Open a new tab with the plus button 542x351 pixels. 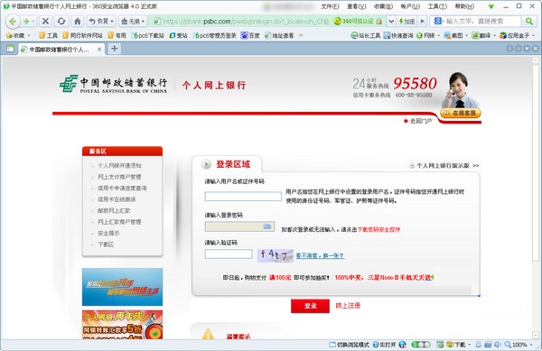114,49
